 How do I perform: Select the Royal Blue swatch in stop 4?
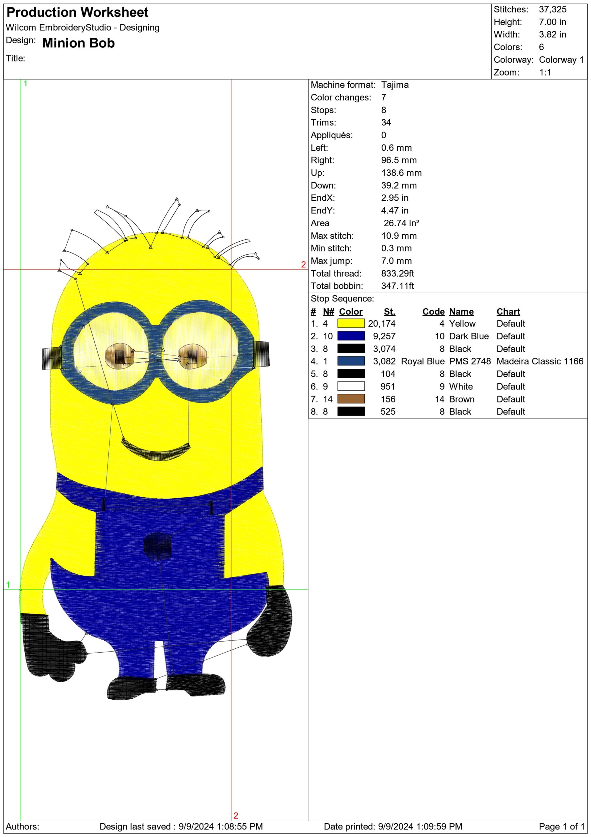pyautogui.click(x=351, y=361)
